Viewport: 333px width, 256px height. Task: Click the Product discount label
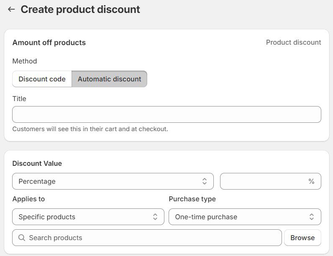click(293, 42)
